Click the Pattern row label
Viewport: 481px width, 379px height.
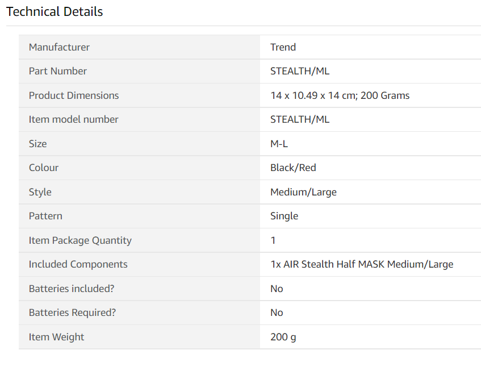tap(45, 216)
